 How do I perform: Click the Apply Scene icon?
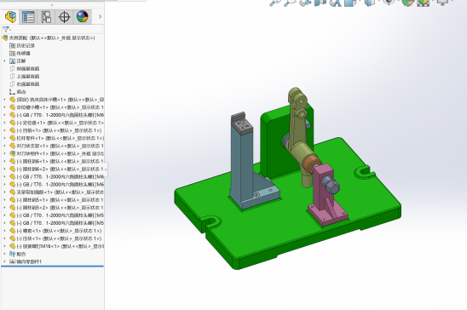(x=424, y=3)
